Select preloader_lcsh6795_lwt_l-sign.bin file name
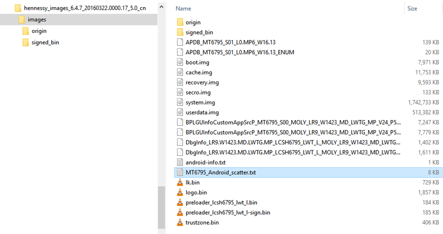The image size is (443, 234). click(228, 213)
